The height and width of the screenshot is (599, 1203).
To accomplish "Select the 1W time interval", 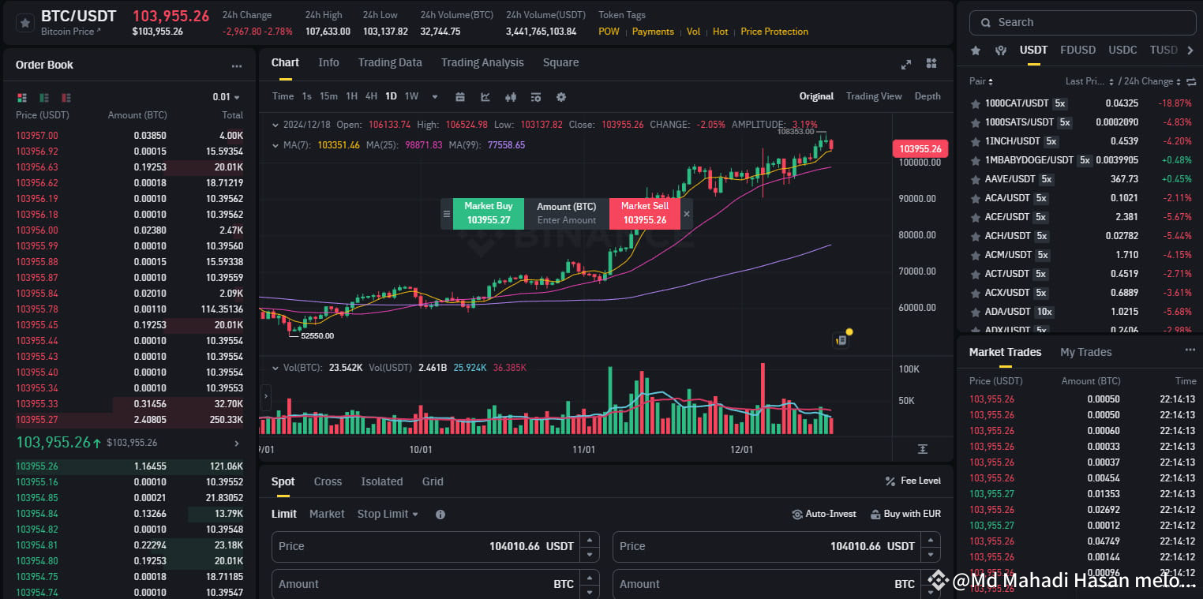I will click(411, 96).
